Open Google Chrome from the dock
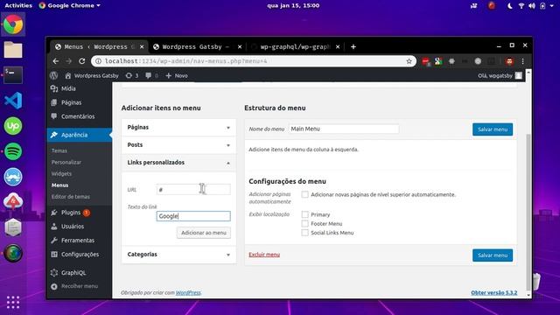Screen dimensions: 560x315 [x=13, y=24]
